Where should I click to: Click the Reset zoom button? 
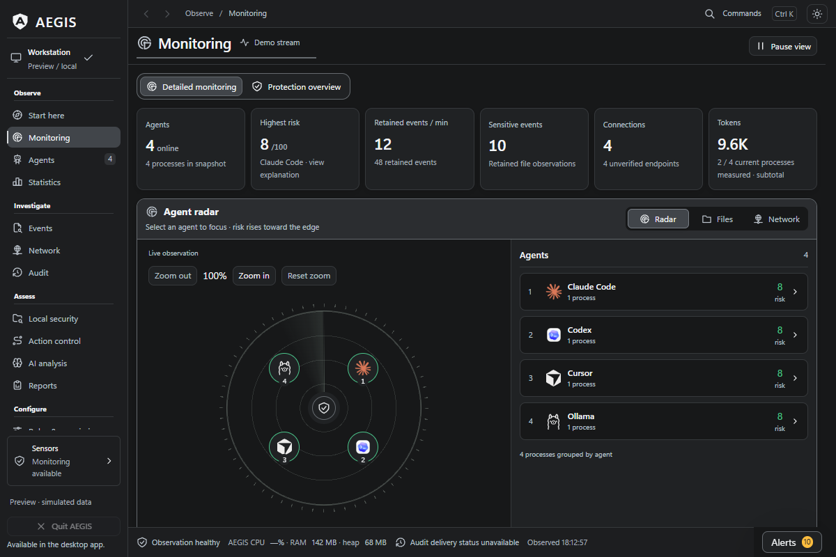coord(309,276)
